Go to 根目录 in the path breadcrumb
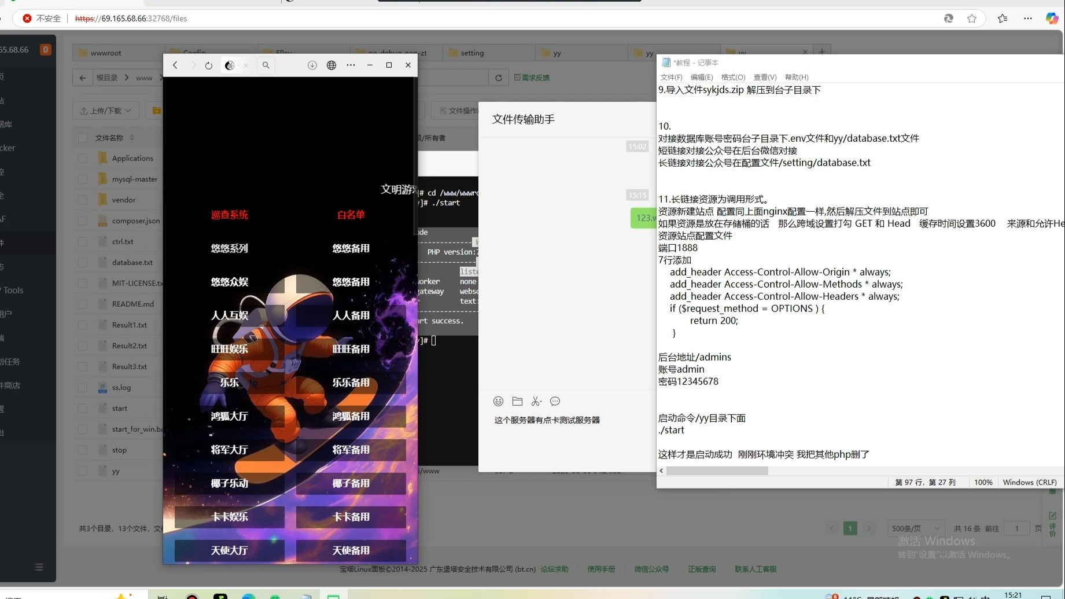1065x599 pixels. point(107,78)
